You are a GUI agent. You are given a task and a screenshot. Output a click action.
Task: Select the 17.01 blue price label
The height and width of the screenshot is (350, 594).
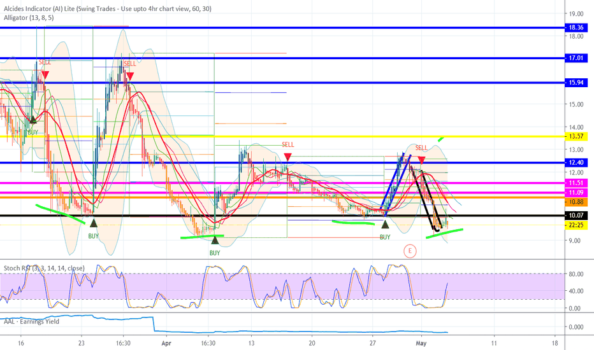[x=576, y=58]
